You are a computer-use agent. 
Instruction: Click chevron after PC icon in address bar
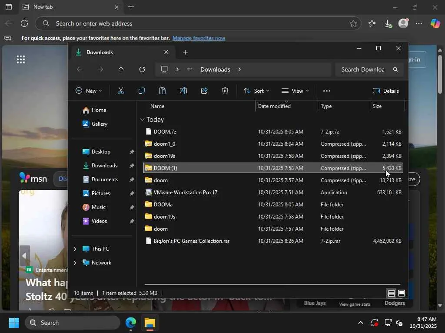pyautogui.click(x=177, y=69)
